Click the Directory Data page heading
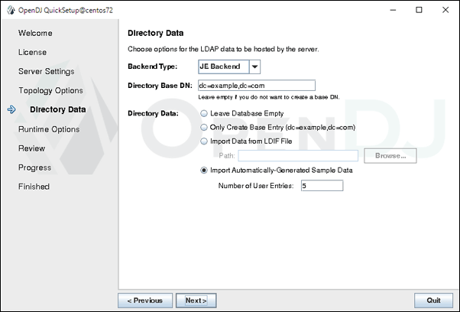 [x=155, y=33]
